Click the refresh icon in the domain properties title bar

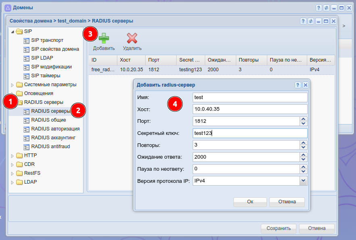[311, 21]
